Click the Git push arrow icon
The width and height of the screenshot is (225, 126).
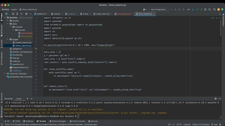[201, 9]
